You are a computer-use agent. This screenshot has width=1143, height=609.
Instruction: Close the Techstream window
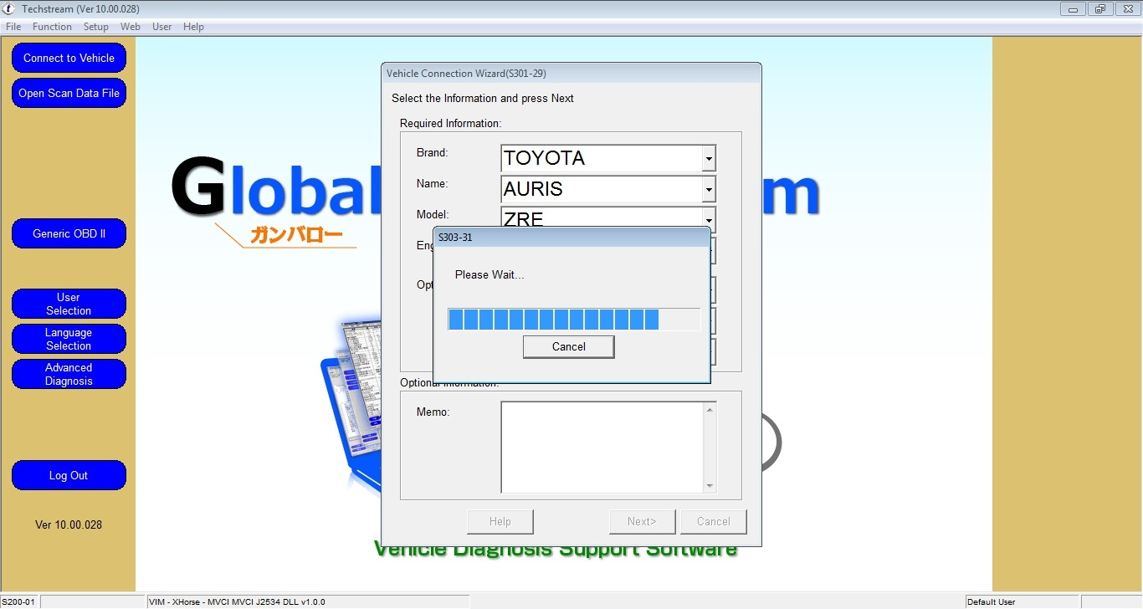[1126, 9]
